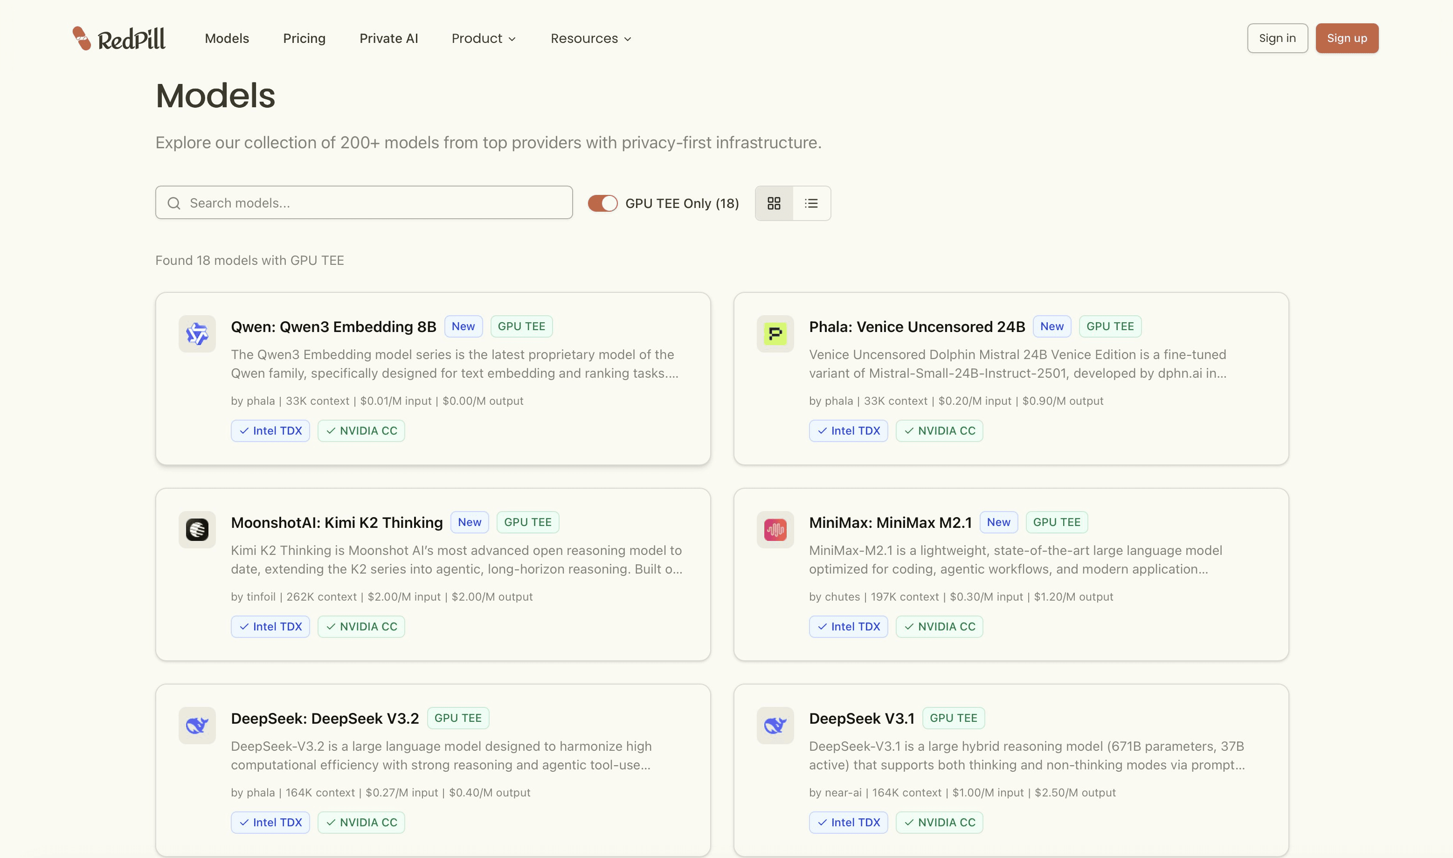Go to the Pricing page
The width and height of the screenshot is (1453, 858).
click(x=304, y=39)
